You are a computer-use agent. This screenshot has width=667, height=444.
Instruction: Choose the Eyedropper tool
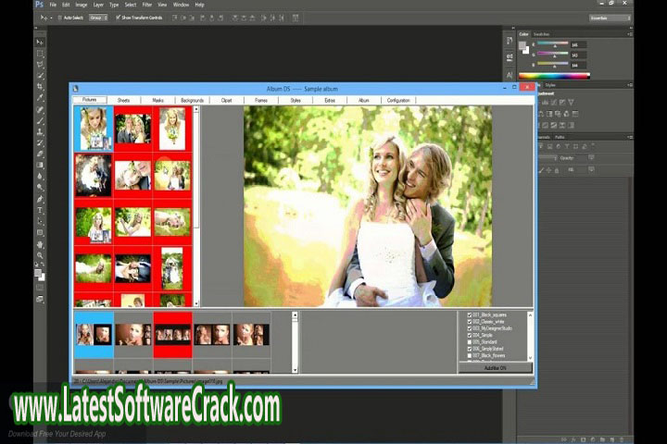[40, 98]
